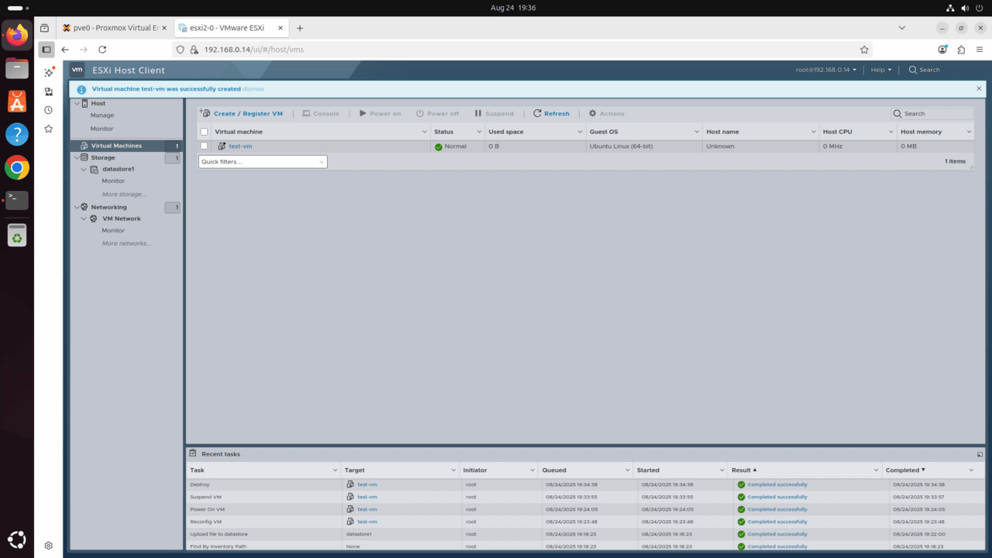Collapse the Networking tree node
This screenshot has height=558, width=992.
point(76,207)
